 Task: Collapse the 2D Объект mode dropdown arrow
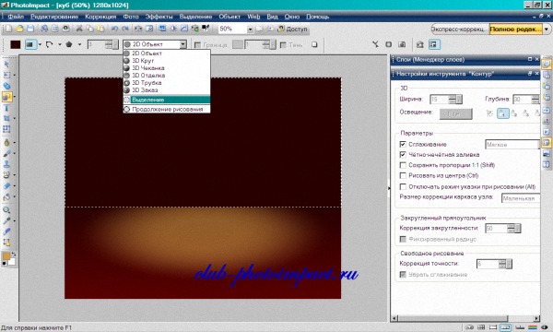click(183, 44)
